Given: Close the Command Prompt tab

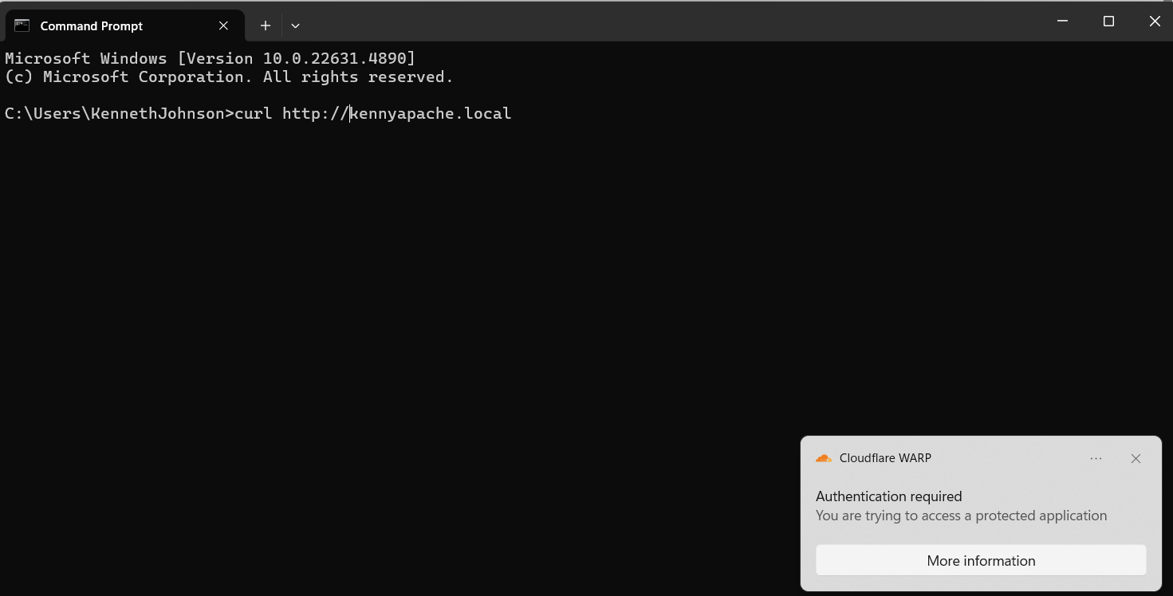Looking at the screenshot, I should [x=224, y=25].
